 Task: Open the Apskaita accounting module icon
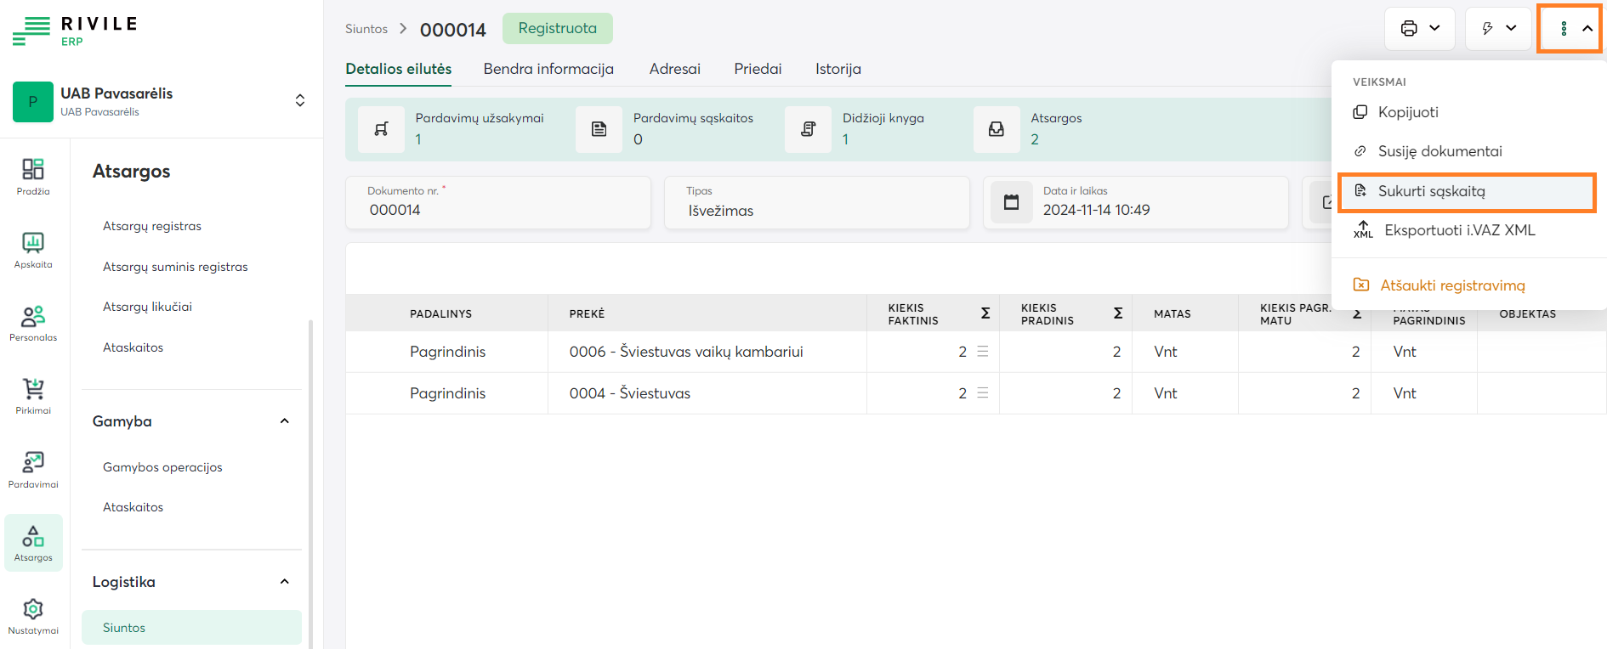click(x=32, y=249)
